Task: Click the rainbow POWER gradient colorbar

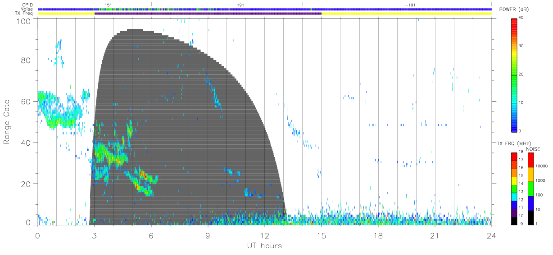Action: 514,75
